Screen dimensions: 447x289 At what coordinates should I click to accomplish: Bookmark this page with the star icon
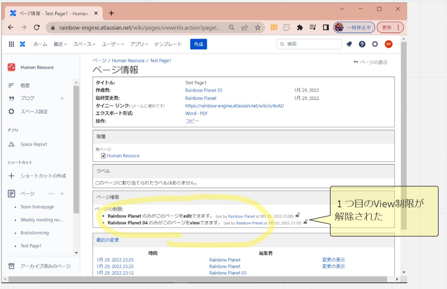[x=257, y=27]
